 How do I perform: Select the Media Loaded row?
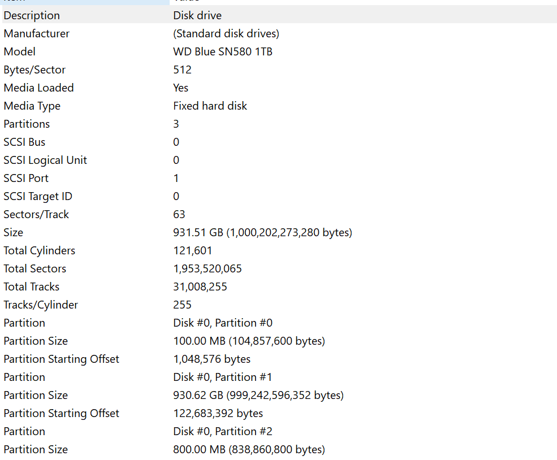click(x=38, y=88)
